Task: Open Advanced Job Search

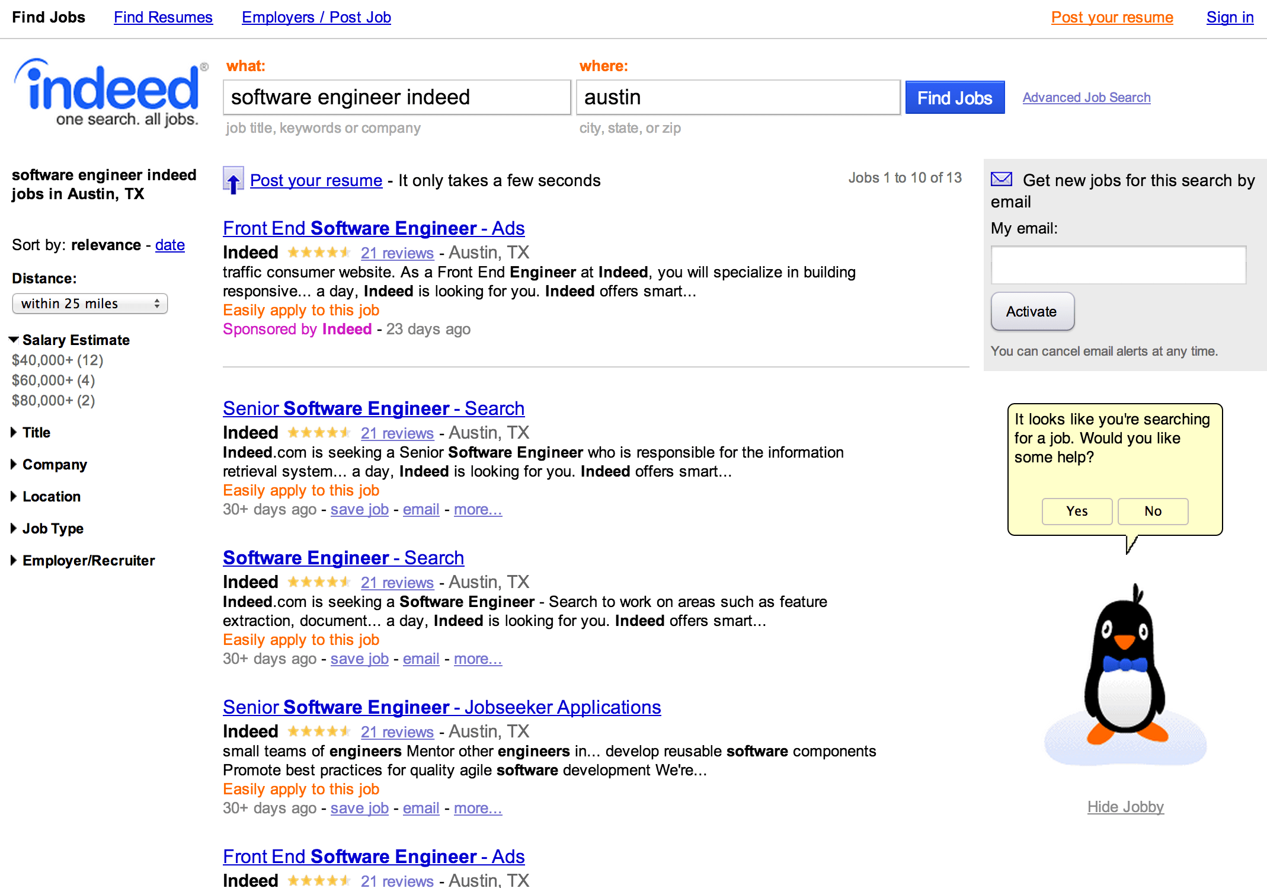Action: (x=1086, y=97)
